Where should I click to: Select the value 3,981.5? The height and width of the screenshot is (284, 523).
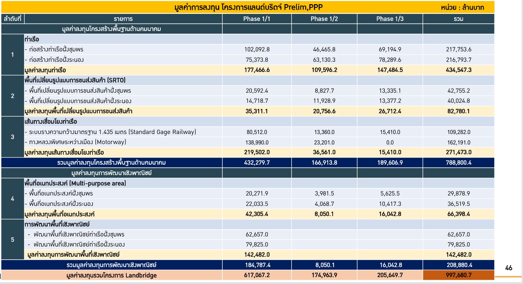324,193
